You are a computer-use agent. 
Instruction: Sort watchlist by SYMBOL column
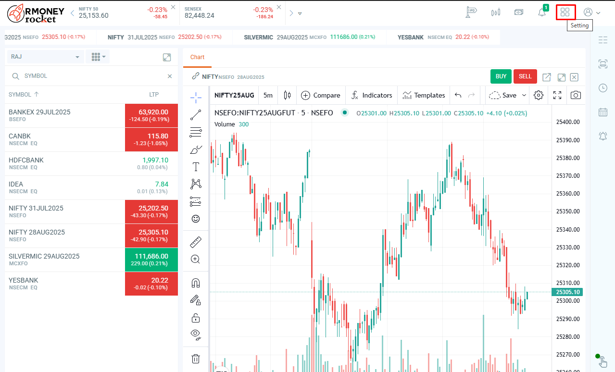24,95
